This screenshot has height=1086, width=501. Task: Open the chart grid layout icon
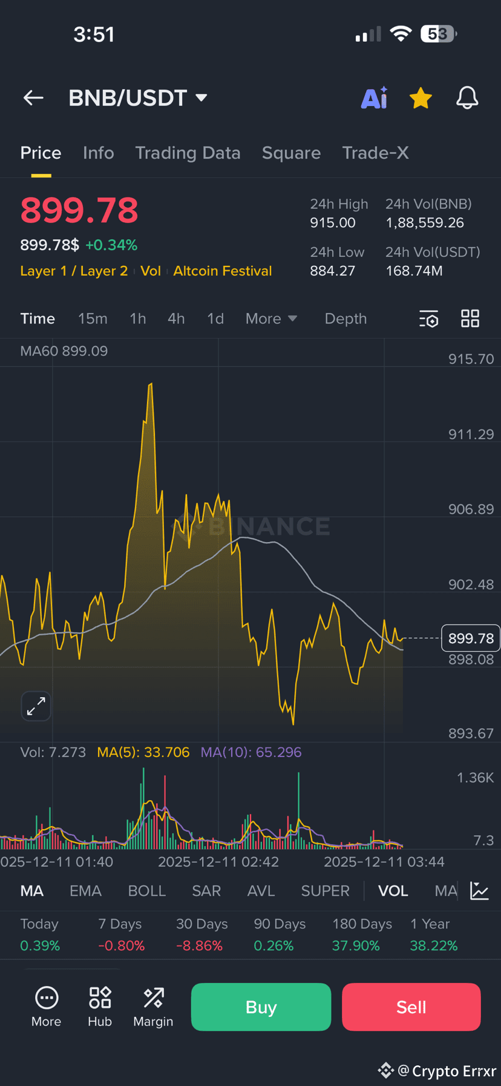(470, 319)
